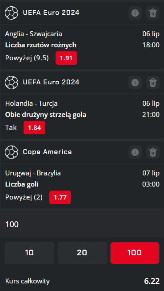Open the Holandia - Turcja match

tap(32, 104)
